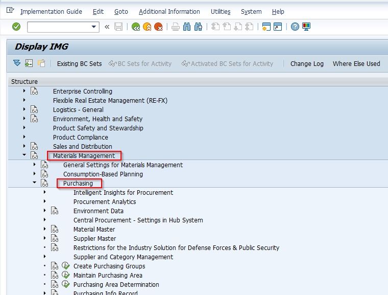Click the Expand All double-arrow icon
Image resolution: width=388 pixels, height=295 pixels.
tap(17, 63)
